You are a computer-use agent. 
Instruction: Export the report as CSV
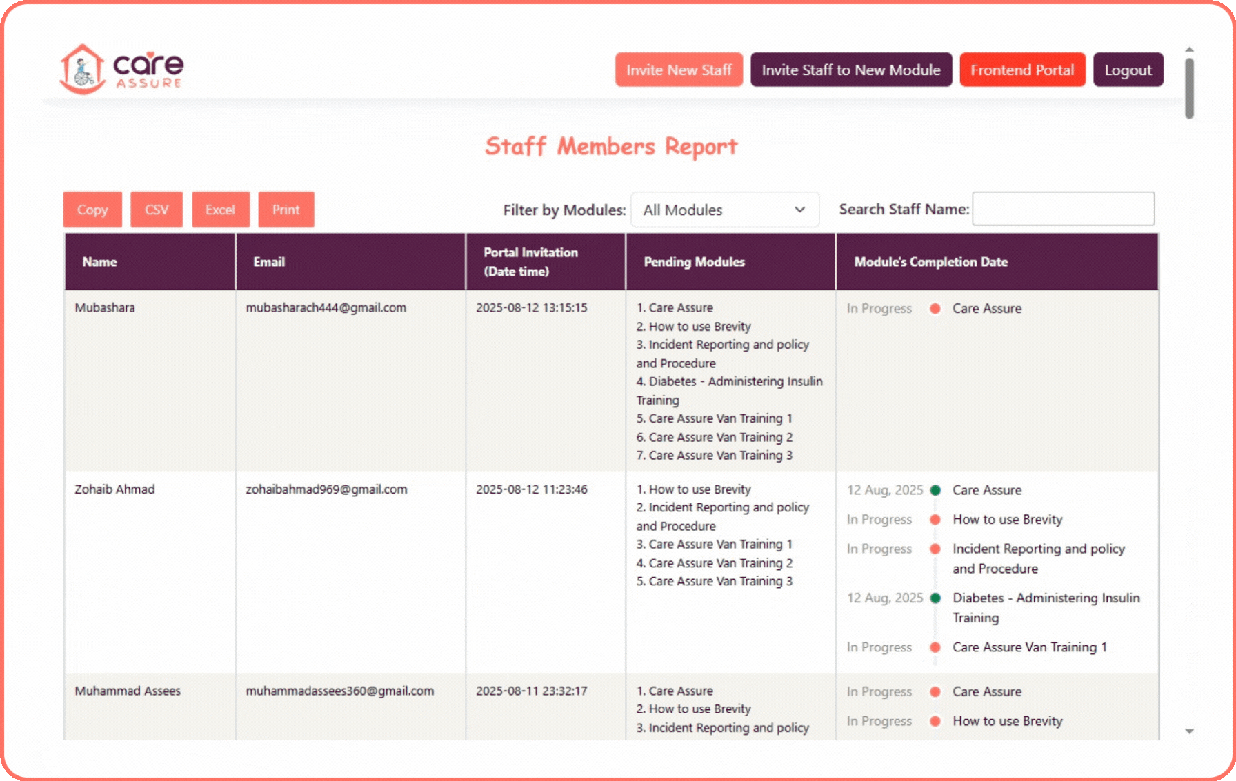pyautogui.click(x=156, y=210)
